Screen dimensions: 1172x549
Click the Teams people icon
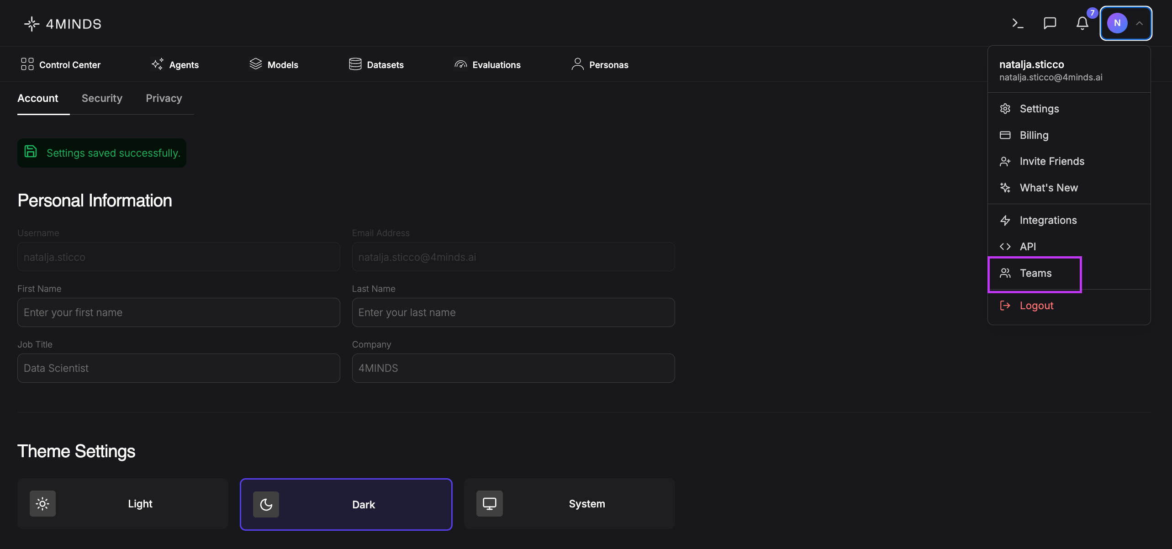coord(1005,273)
